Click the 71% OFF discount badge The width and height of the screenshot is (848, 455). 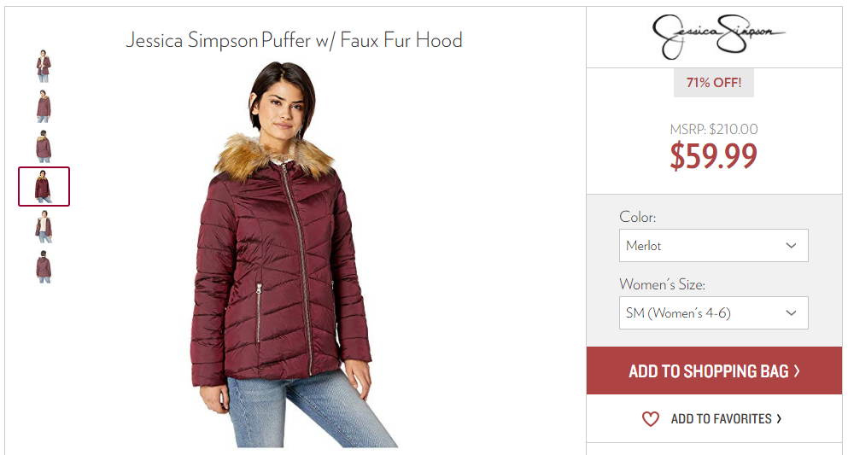[713, 83]
